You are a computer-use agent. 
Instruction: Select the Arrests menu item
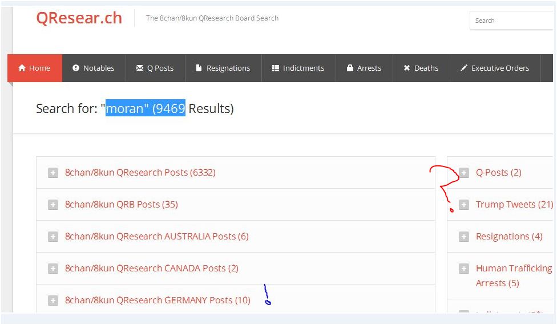[365, 68]
